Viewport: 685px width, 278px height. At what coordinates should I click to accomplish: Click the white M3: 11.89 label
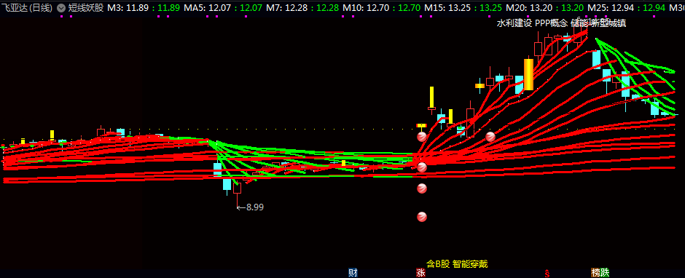(x=128, y=8)
